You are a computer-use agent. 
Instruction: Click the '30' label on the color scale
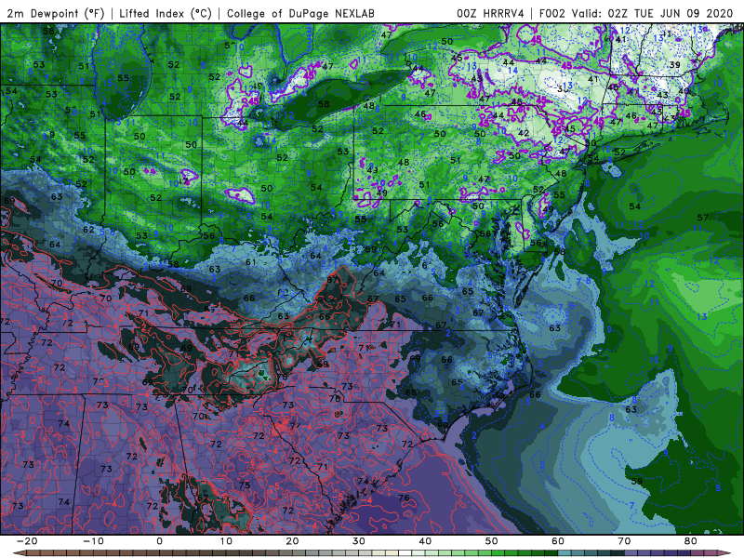pos(359,541)
